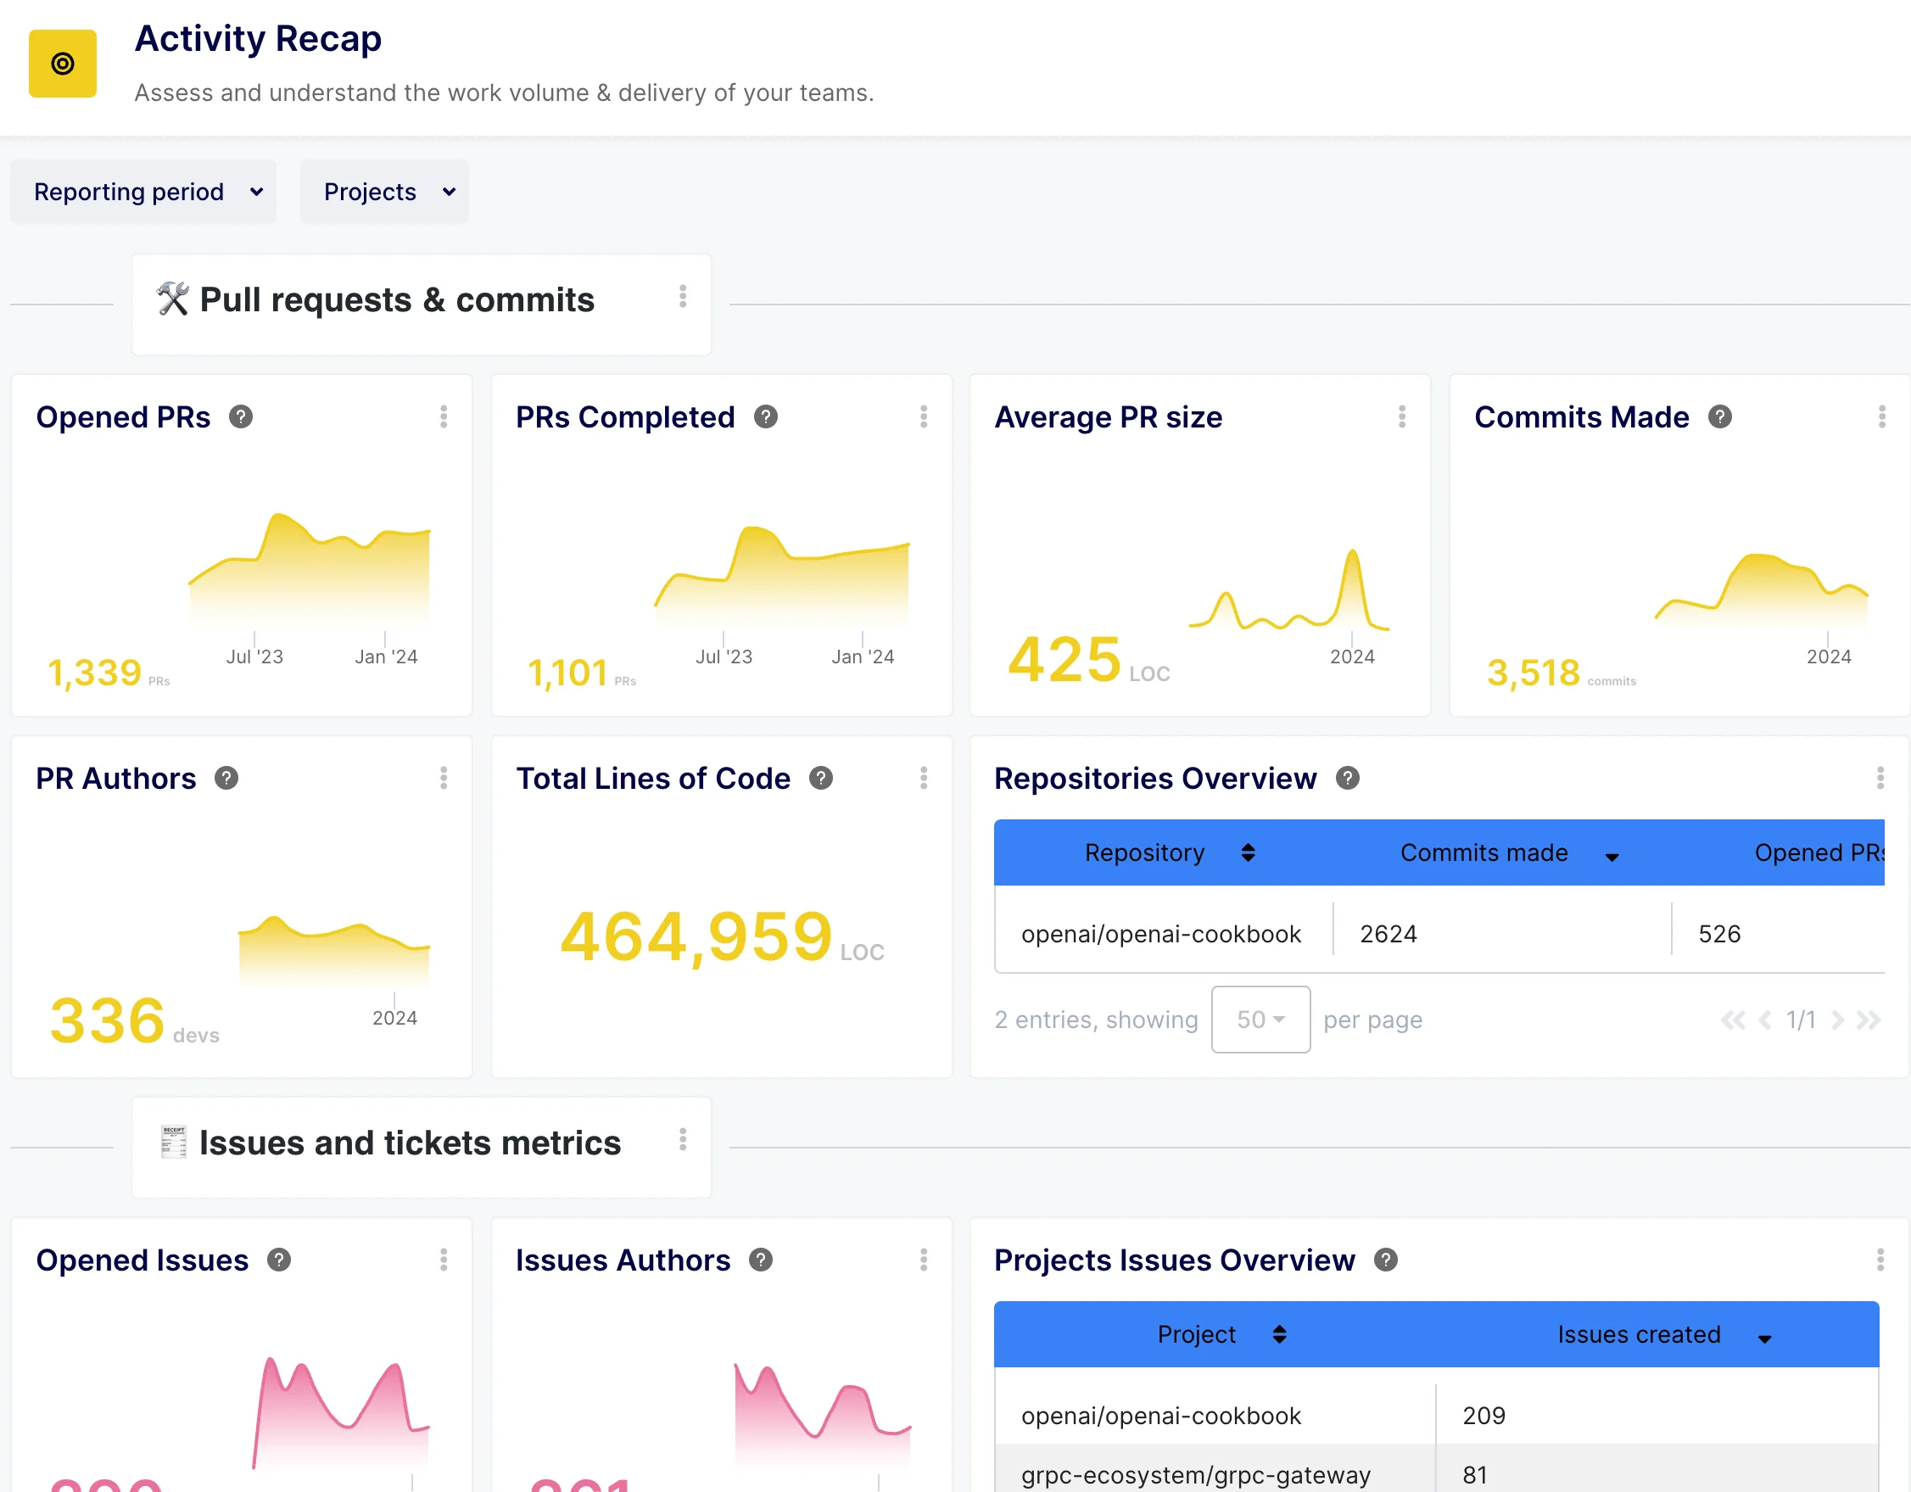This screenshot has height=1492, width=1911.
Task: Sort the Commits made column descending
Action: pos(1612,854)
